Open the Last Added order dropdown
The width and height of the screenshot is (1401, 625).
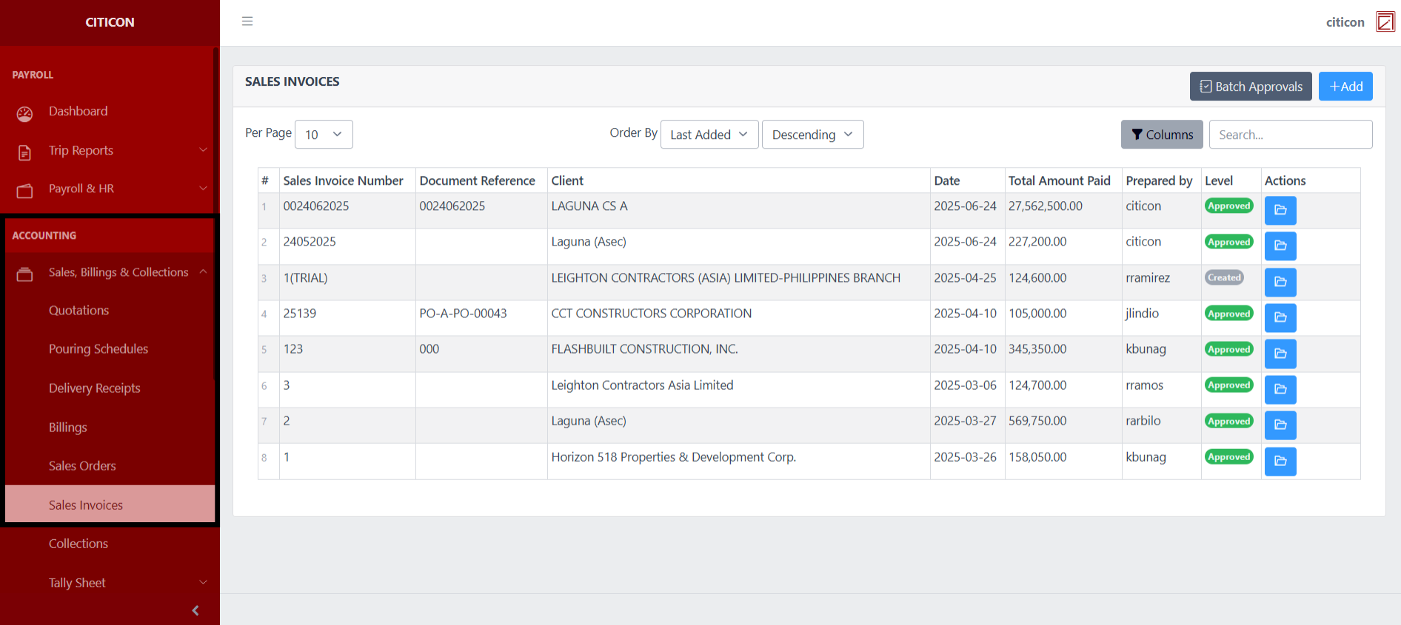coord(709,135)
